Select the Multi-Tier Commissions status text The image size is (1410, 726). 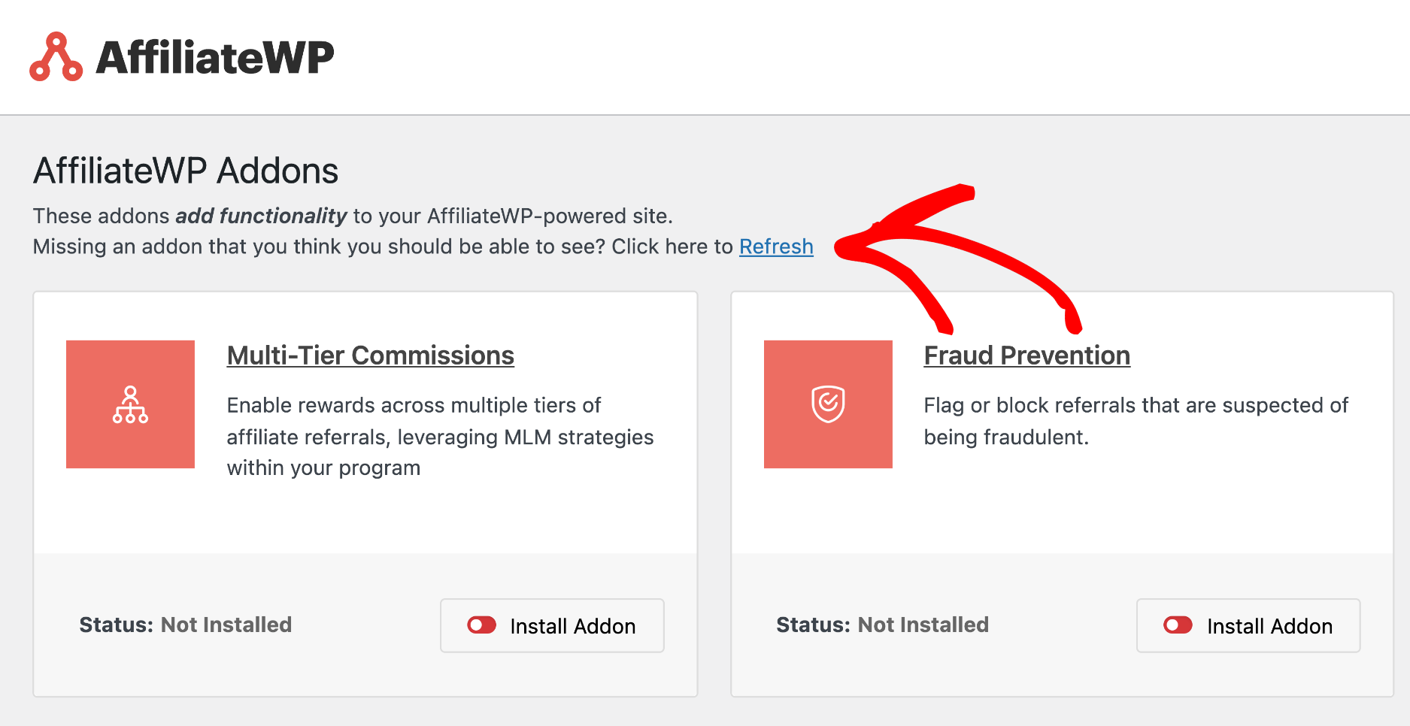click(x=186, y=625)
